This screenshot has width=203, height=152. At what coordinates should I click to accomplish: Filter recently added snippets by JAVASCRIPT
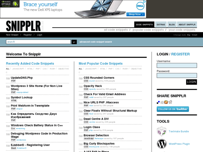coord(18,69)
